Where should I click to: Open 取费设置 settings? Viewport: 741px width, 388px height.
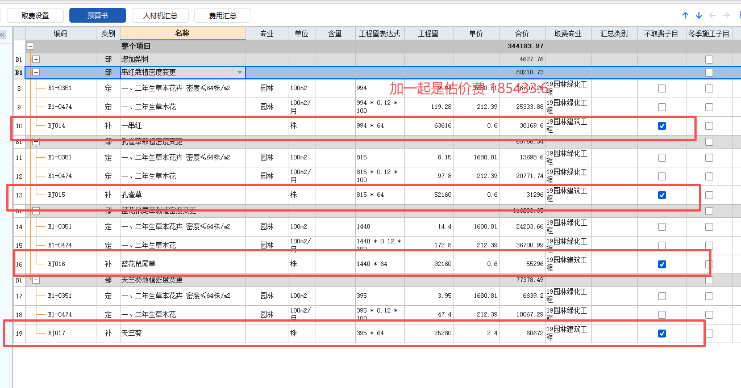point(35,15)
